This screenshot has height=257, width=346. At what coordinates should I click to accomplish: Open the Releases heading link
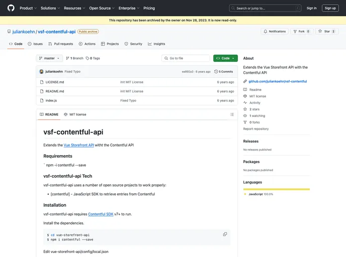point(250,142)
